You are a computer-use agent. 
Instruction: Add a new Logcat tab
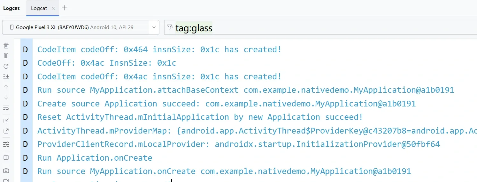point(64,8)
